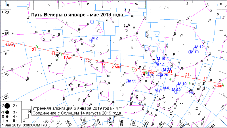Click the "19h" right ascension label

pos(134,123)
